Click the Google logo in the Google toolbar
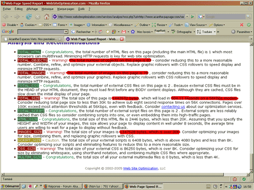 [8, 32]
